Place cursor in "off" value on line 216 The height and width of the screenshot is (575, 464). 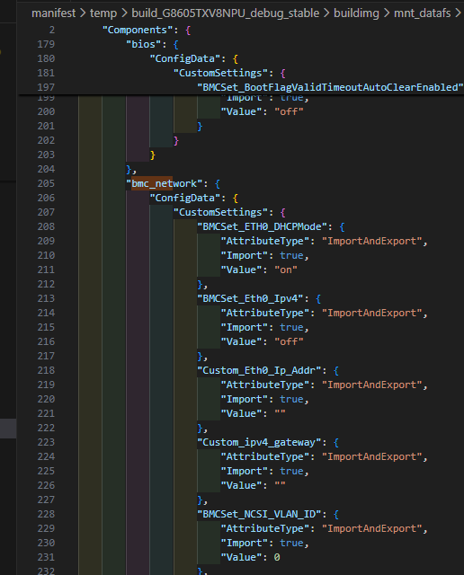coord(289,341)
